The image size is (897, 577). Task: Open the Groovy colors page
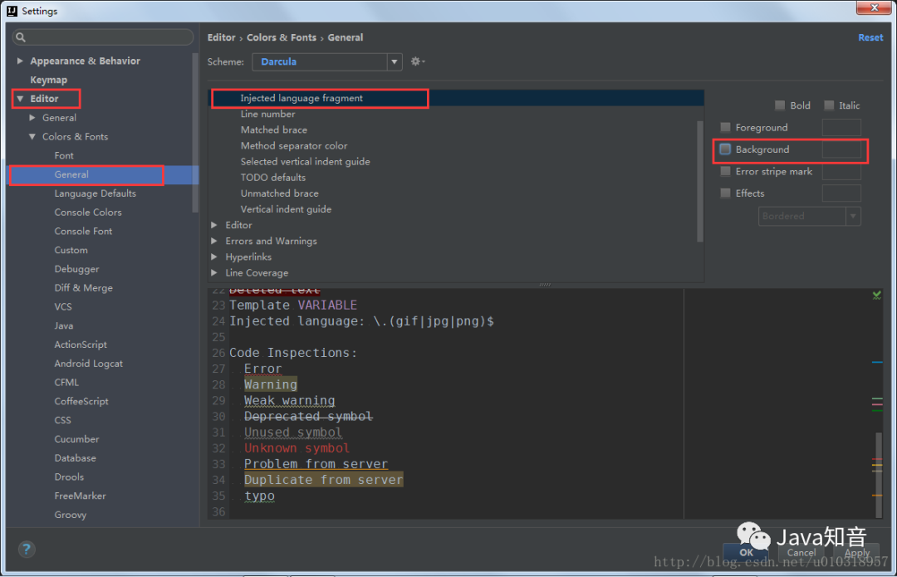71,515
